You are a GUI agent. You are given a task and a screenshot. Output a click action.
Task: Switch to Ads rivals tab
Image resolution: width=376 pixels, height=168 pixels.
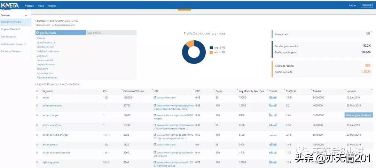click(x=111, y=33)
